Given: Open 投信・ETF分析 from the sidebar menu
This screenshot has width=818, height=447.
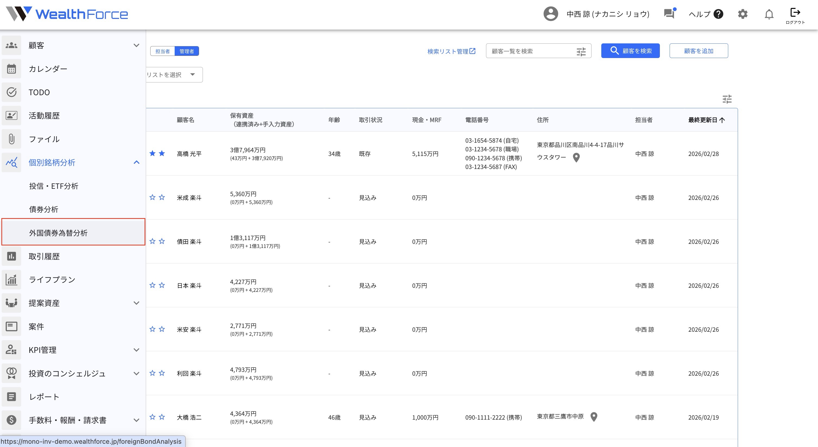Looking at the screenshot, I should (53, 186).
